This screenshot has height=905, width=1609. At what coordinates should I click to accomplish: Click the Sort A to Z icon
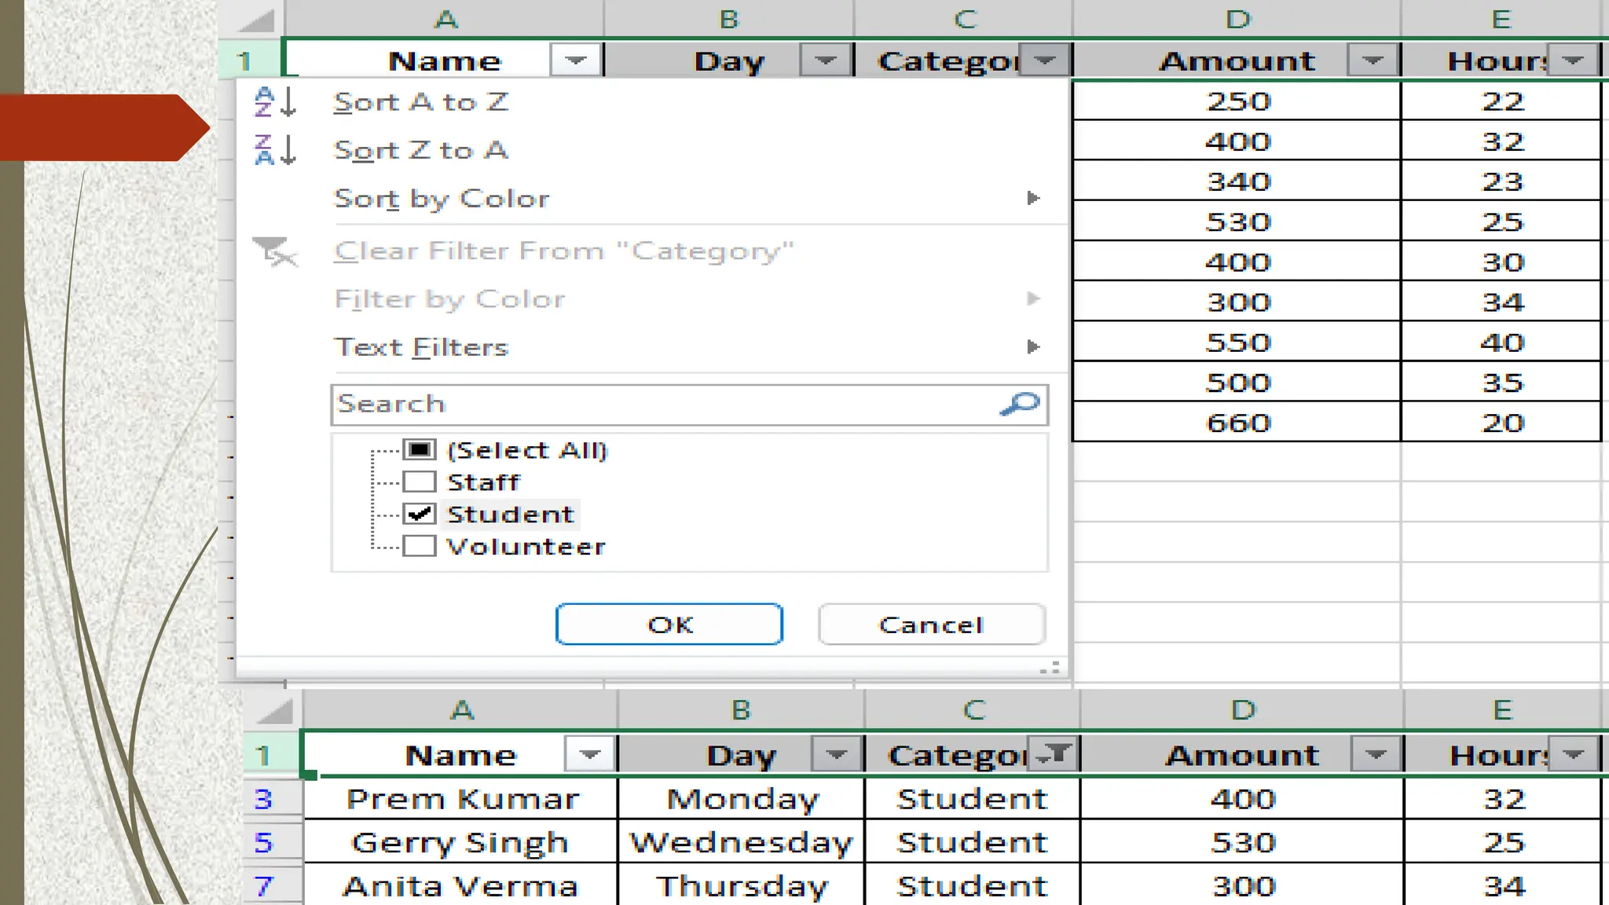click(274, 102)
